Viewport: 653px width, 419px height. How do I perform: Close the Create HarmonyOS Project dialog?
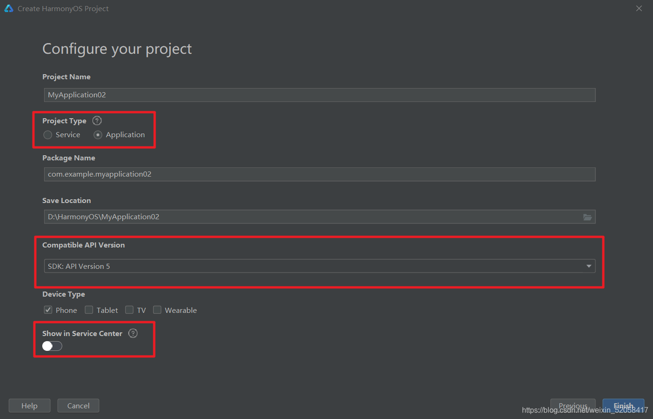pos(639,8)
